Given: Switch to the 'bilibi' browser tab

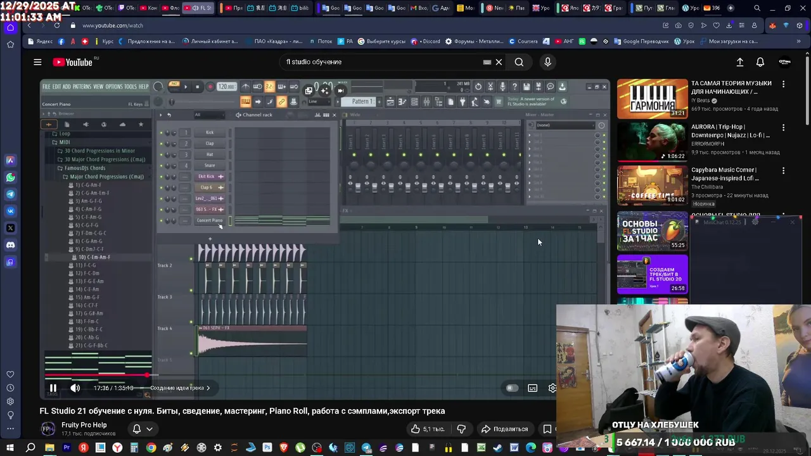Looking at the screenshot, I should [299, 8].
